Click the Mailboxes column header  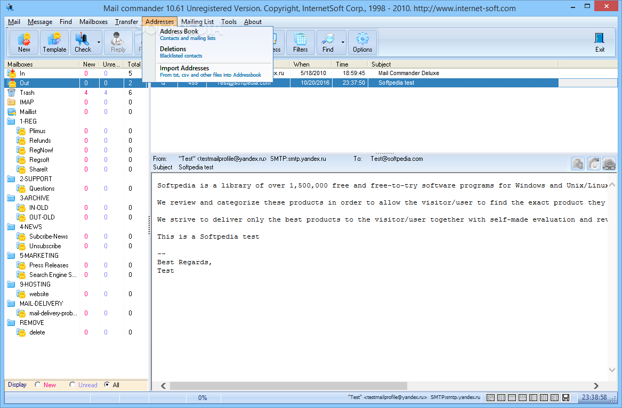[x=42, y=64]
